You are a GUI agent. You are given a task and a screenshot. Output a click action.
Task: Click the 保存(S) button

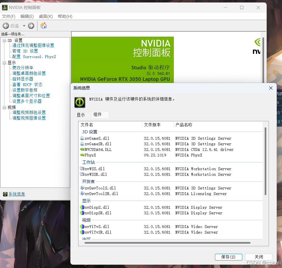228,257
